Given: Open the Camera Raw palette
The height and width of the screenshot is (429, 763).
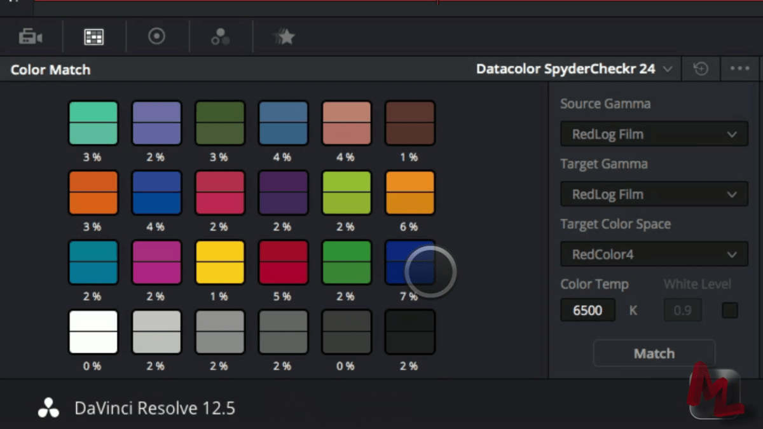Looking at the screenshot, I should [31, 36].
